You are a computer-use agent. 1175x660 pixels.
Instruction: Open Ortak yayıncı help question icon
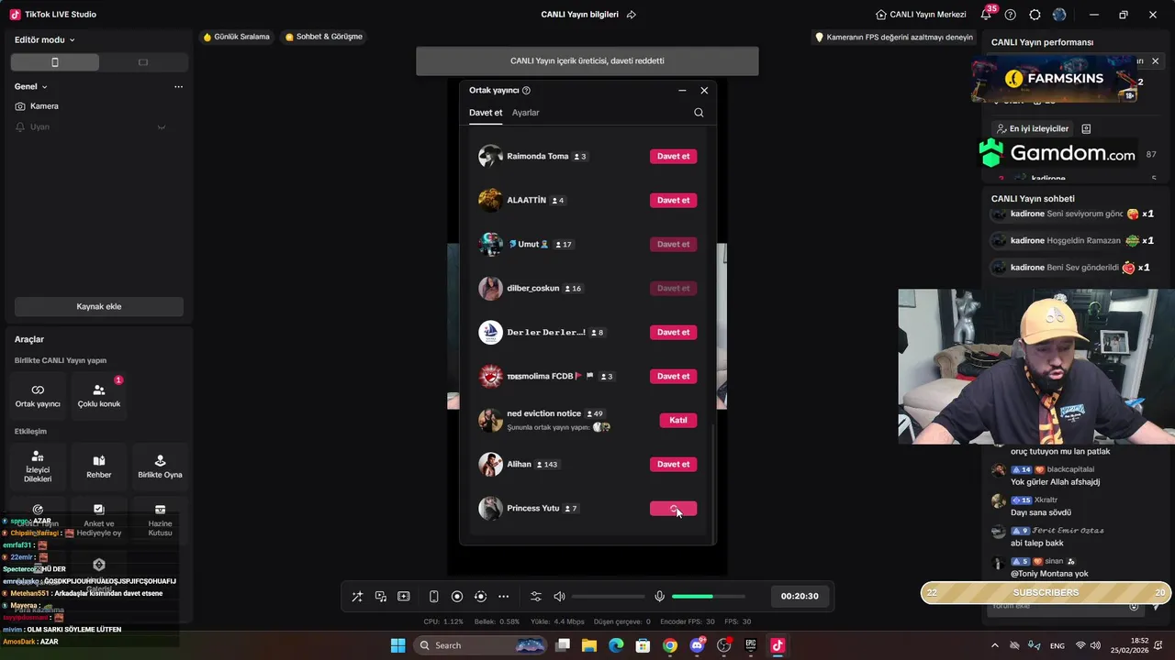(526, 90)
